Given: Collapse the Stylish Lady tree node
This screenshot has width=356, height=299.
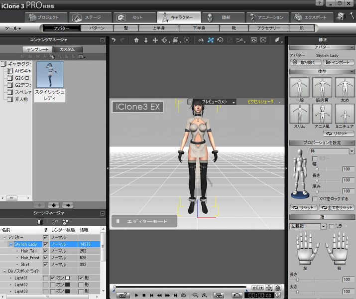Looking at the screenshot, I should tap(10, 244).
